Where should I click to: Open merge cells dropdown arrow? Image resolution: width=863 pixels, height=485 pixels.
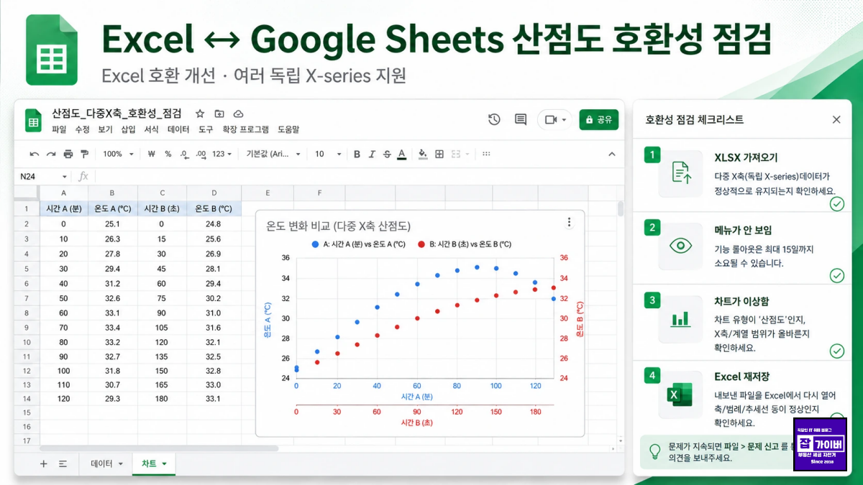tap(467, 154)
